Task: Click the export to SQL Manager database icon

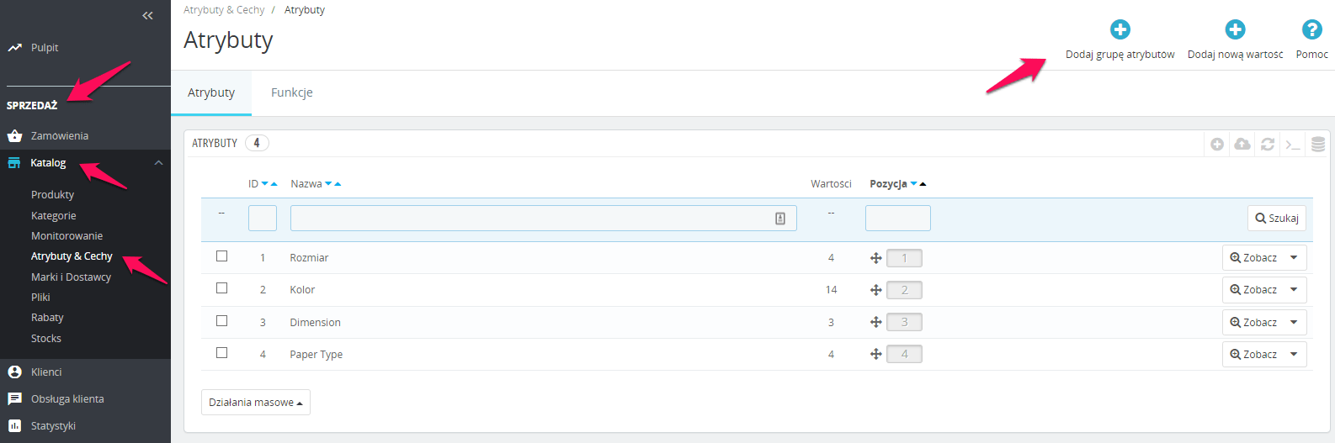Action: pos(1318,145)
